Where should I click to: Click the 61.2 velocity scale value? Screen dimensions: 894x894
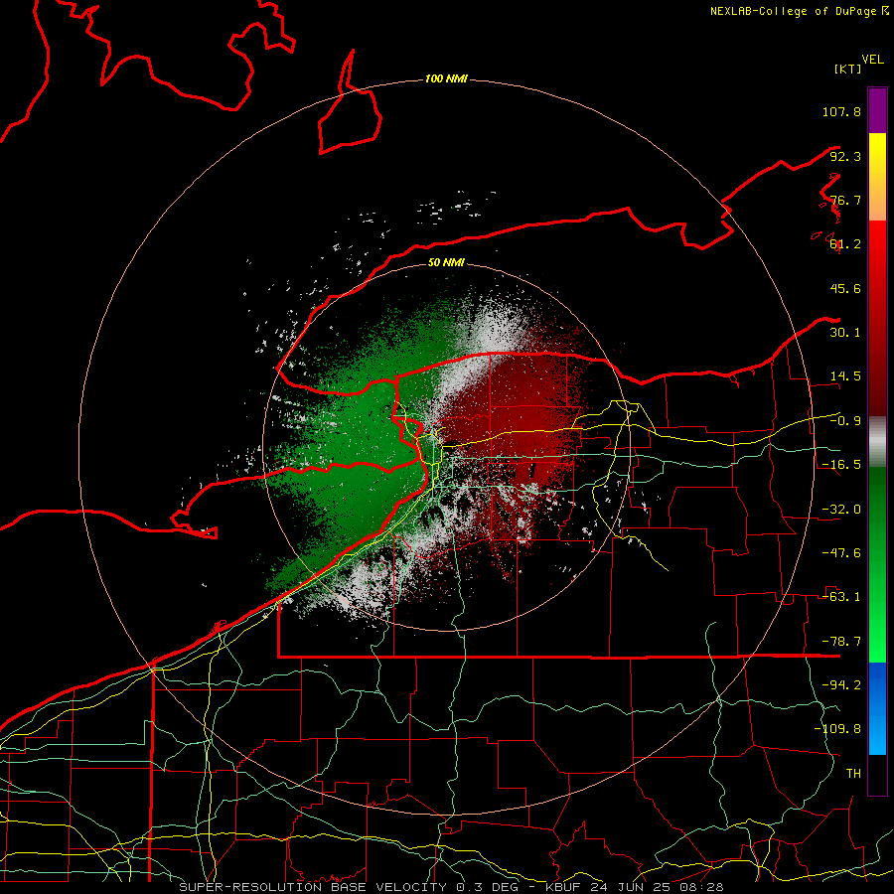pos(845,244)
